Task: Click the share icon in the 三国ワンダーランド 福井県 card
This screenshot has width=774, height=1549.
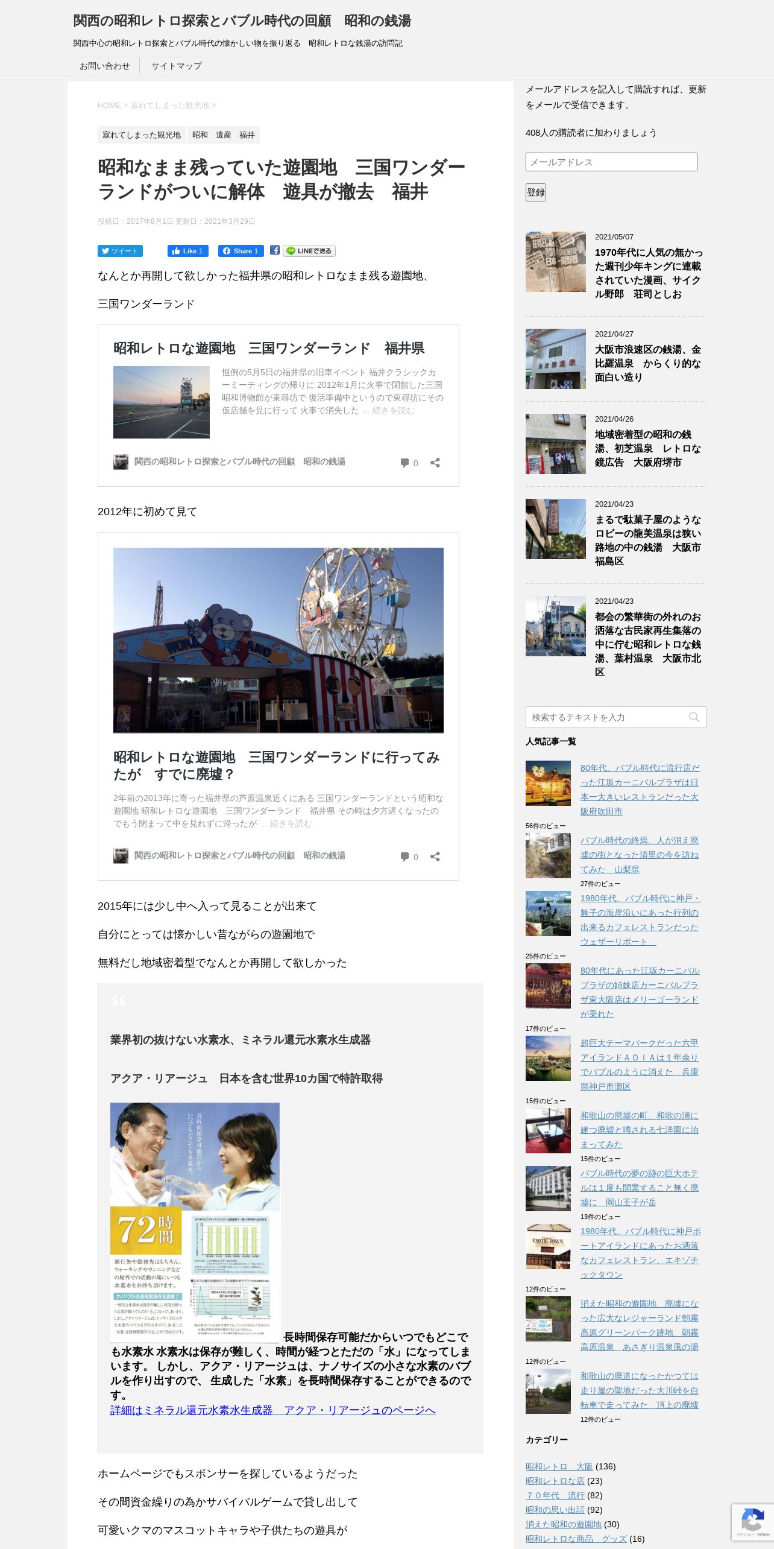Action: (x=435, y=463)
